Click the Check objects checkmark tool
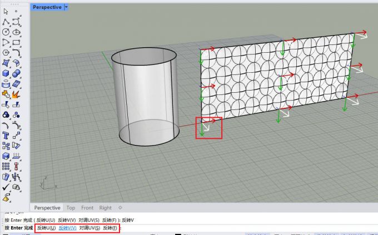The height and width of the screenshot is (235, 378). 6,187
